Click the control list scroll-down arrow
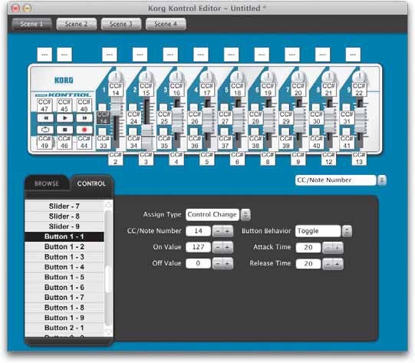The height and width of the screenshot is (363, 415). 108,332
